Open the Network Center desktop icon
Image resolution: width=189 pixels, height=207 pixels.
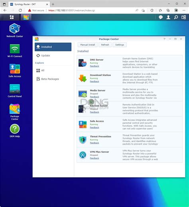15,30
